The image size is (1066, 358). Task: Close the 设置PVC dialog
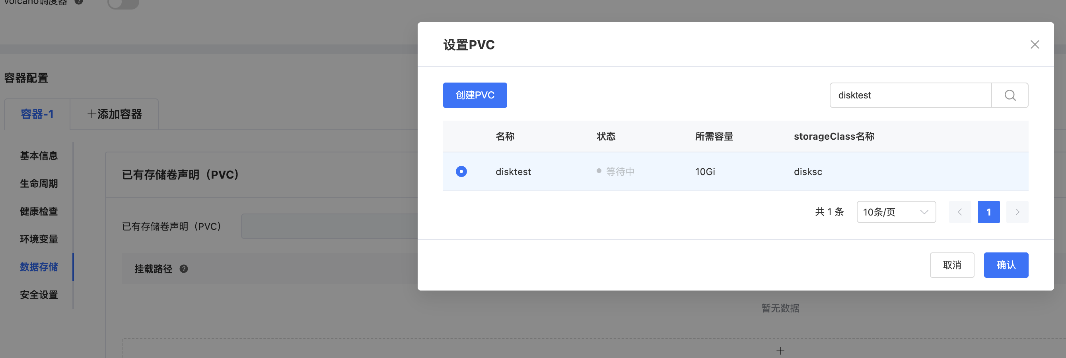pos(1035,44)
